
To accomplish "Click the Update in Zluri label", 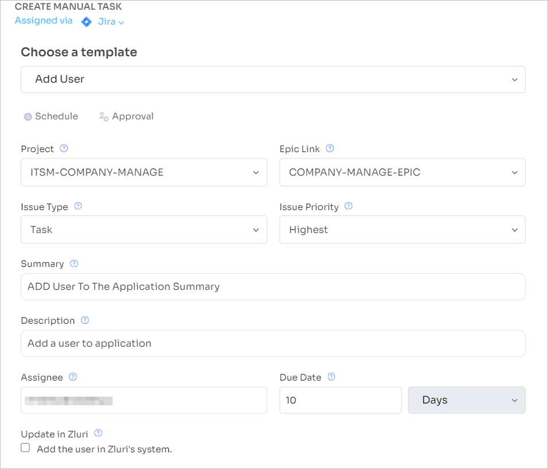I will [55, 434].
